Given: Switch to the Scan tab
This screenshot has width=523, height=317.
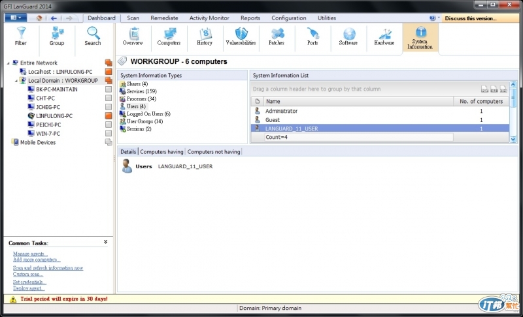Looking at the screenshot, I should (x=133, y=18).
